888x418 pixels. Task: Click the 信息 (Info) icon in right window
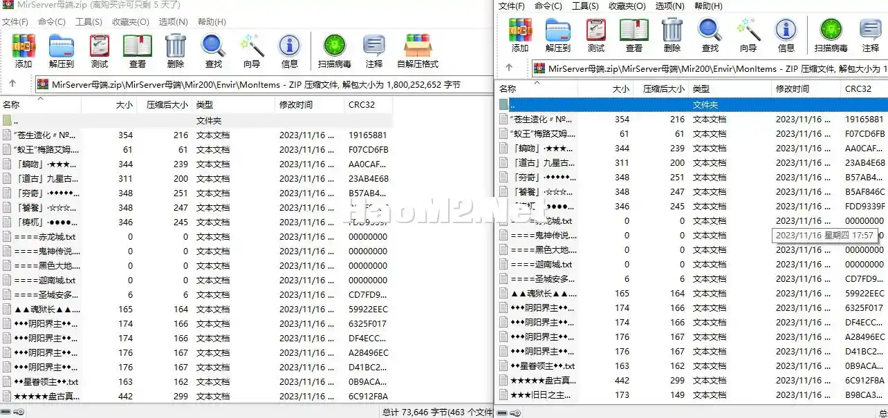point(786,35)
